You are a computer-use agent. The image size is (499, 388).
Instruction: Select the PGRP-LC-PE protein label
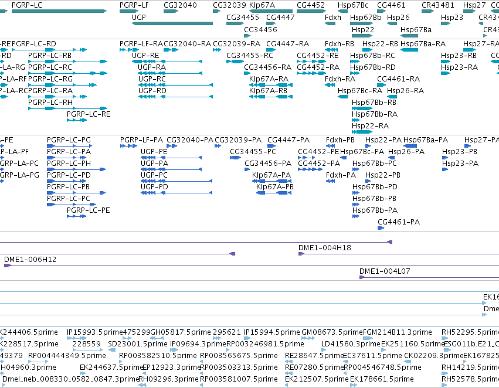[88, 210]
